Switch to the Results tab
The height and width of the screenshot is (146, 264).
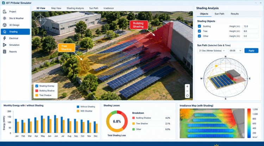[x=234, y=14]
